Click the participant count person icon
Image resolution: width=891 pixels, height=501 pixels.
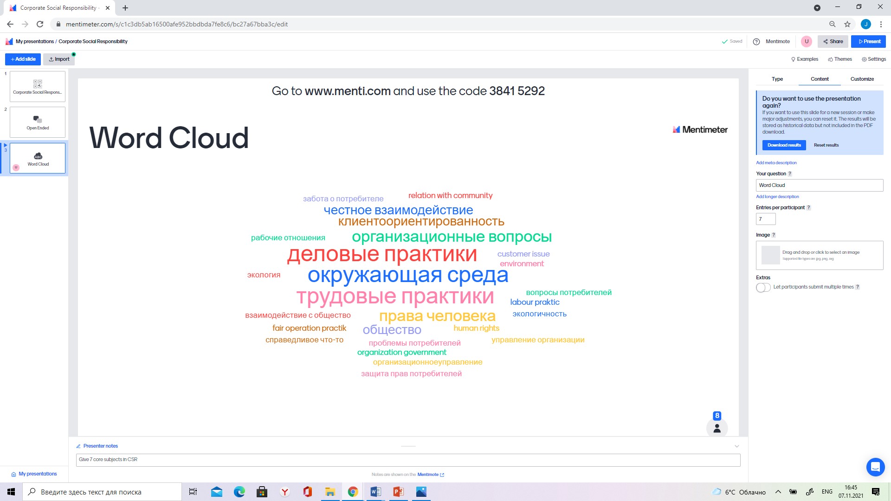click(x=717, y=428)
